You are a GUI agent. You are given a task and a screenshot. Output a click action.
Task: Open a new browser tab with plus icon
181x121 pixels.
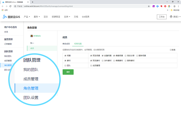pyautogui.click(x=32, y=2)
